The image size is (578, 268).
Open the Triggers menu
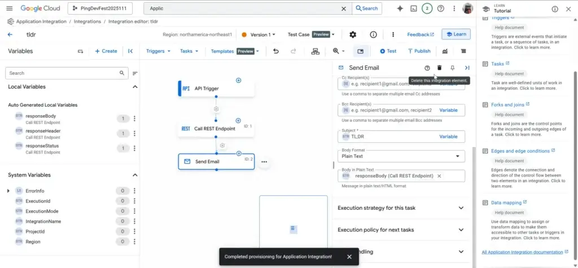pos(158,51)
